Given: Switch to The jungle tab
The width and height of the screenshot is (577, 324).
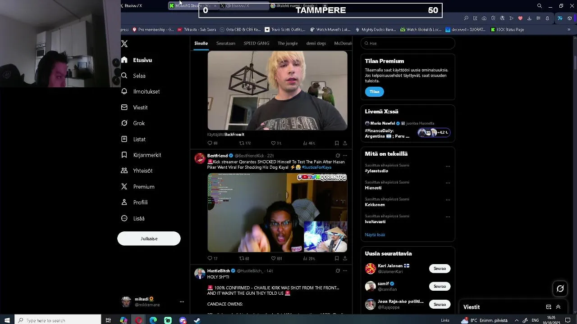Looking at the screenshot, I should pos(288,43).
